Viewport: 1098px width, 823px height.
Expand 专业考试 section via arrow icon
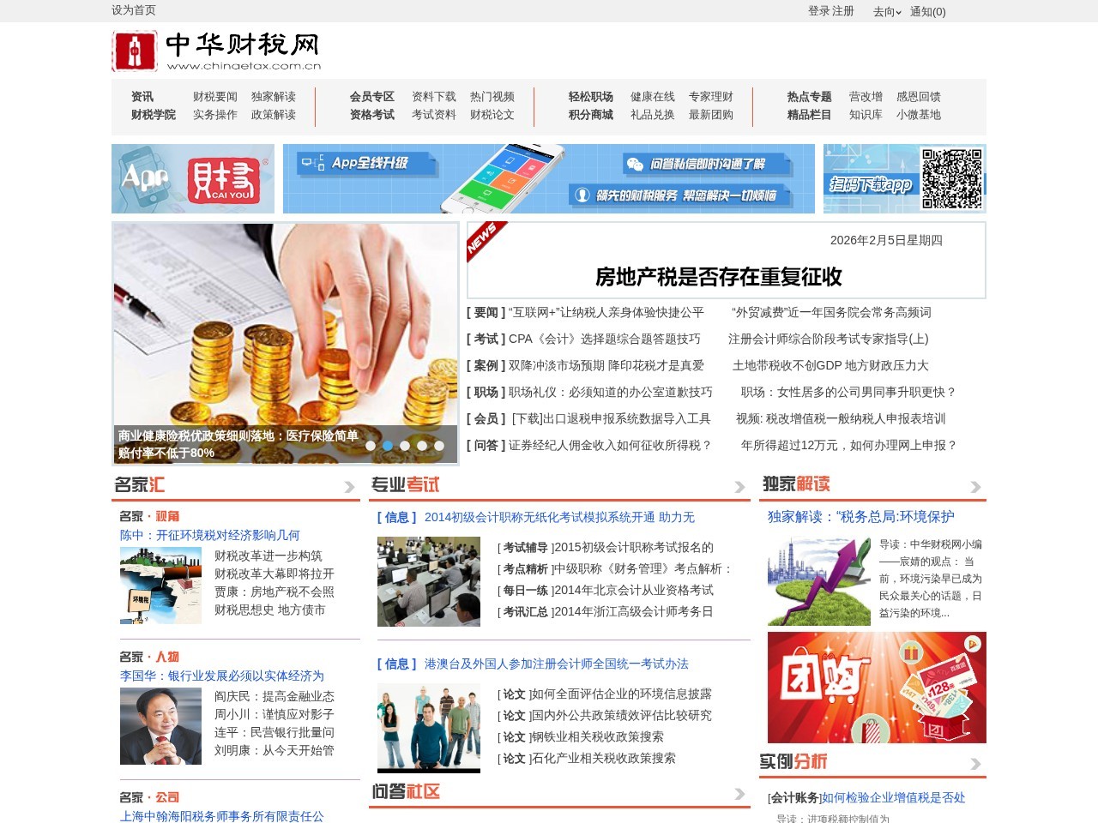(739, 487)
